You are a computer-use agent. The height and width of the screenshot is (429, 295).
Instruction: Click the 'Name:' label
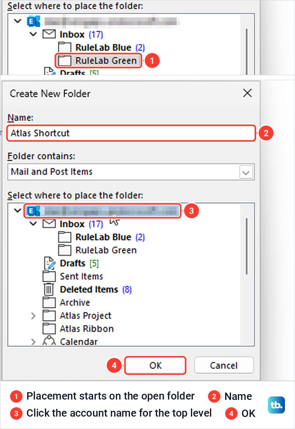click(x=20, y=118)
